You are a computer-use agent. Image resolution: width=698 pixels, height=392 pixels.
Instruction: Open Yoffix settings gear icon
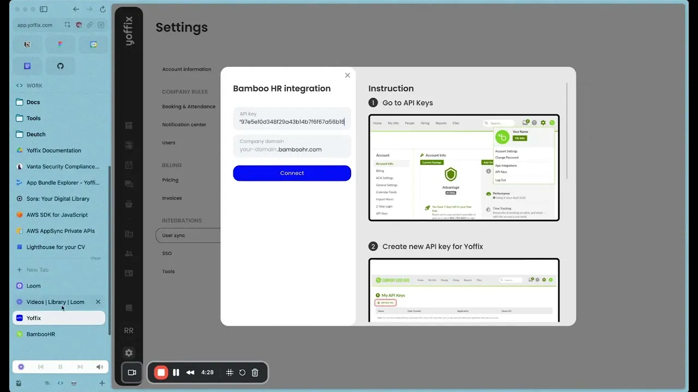tap(129, 353)
